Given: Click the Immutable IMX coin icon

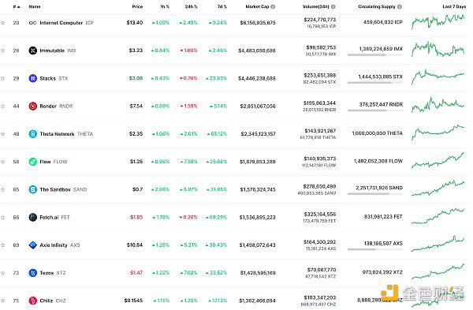Looking at the screenshot, I should pyautogui.click(x=32, y=50).
